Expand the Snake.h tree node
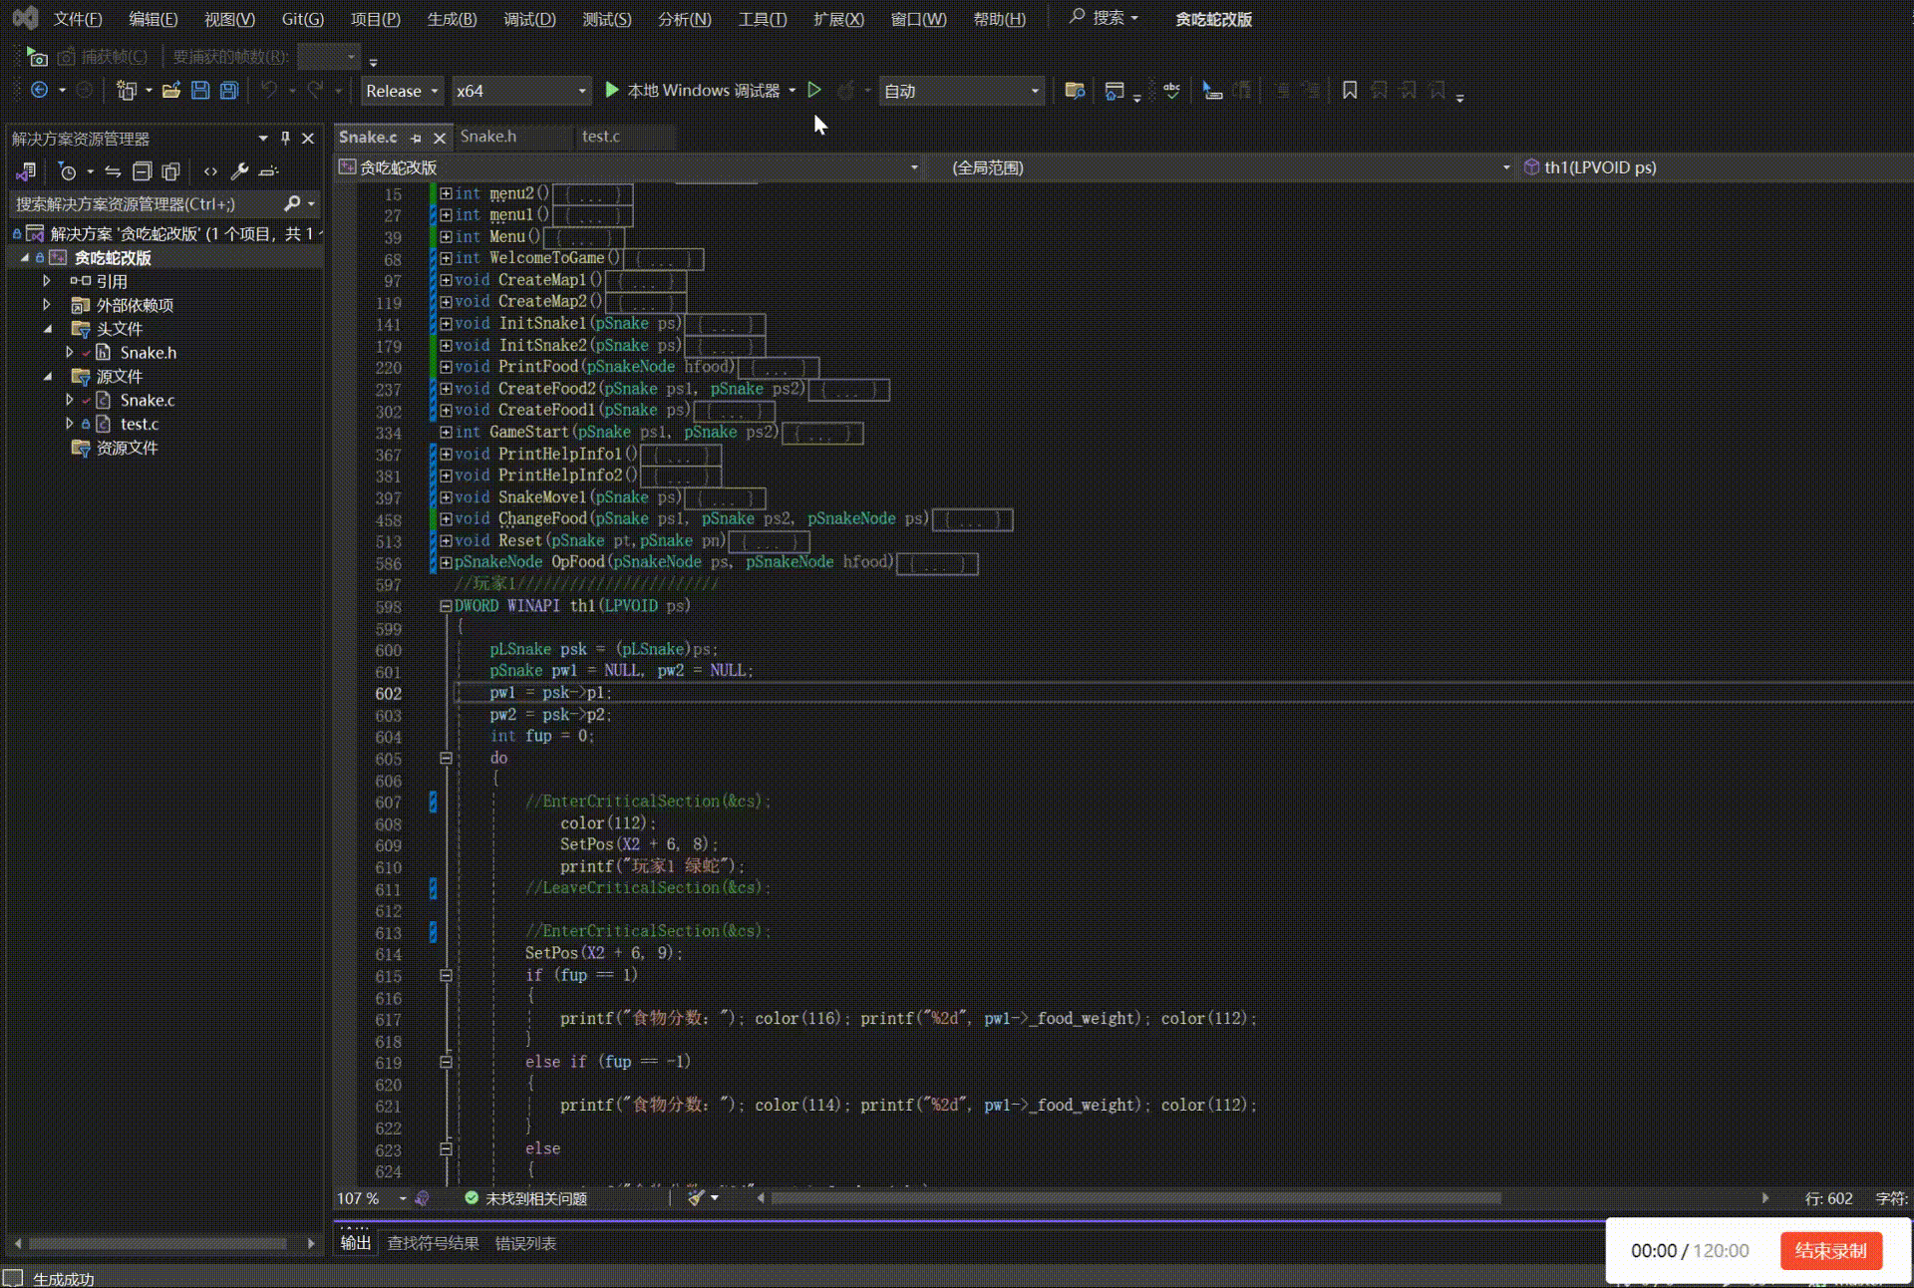Image resolution: width=1914 pixels, height=1288 pixels. click(x=69, y=353)
